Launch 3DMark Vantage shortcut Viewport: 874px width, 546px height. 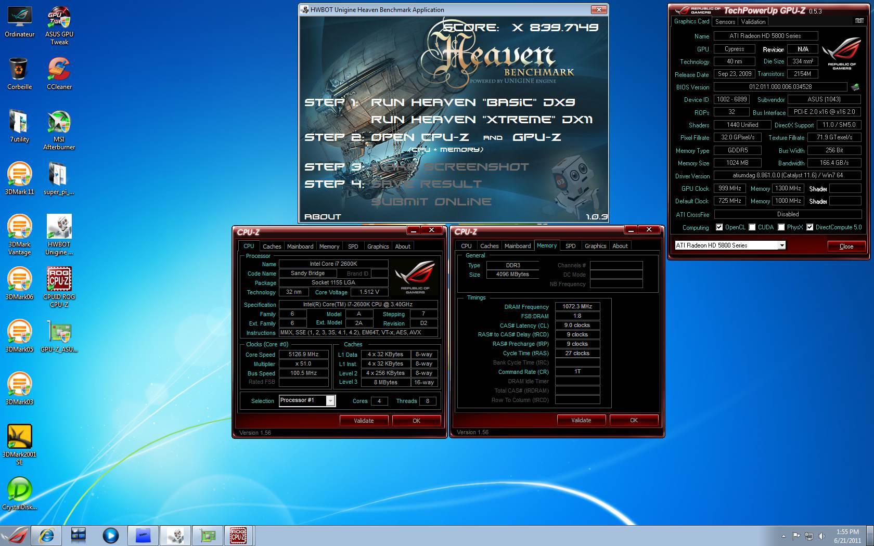20,235
